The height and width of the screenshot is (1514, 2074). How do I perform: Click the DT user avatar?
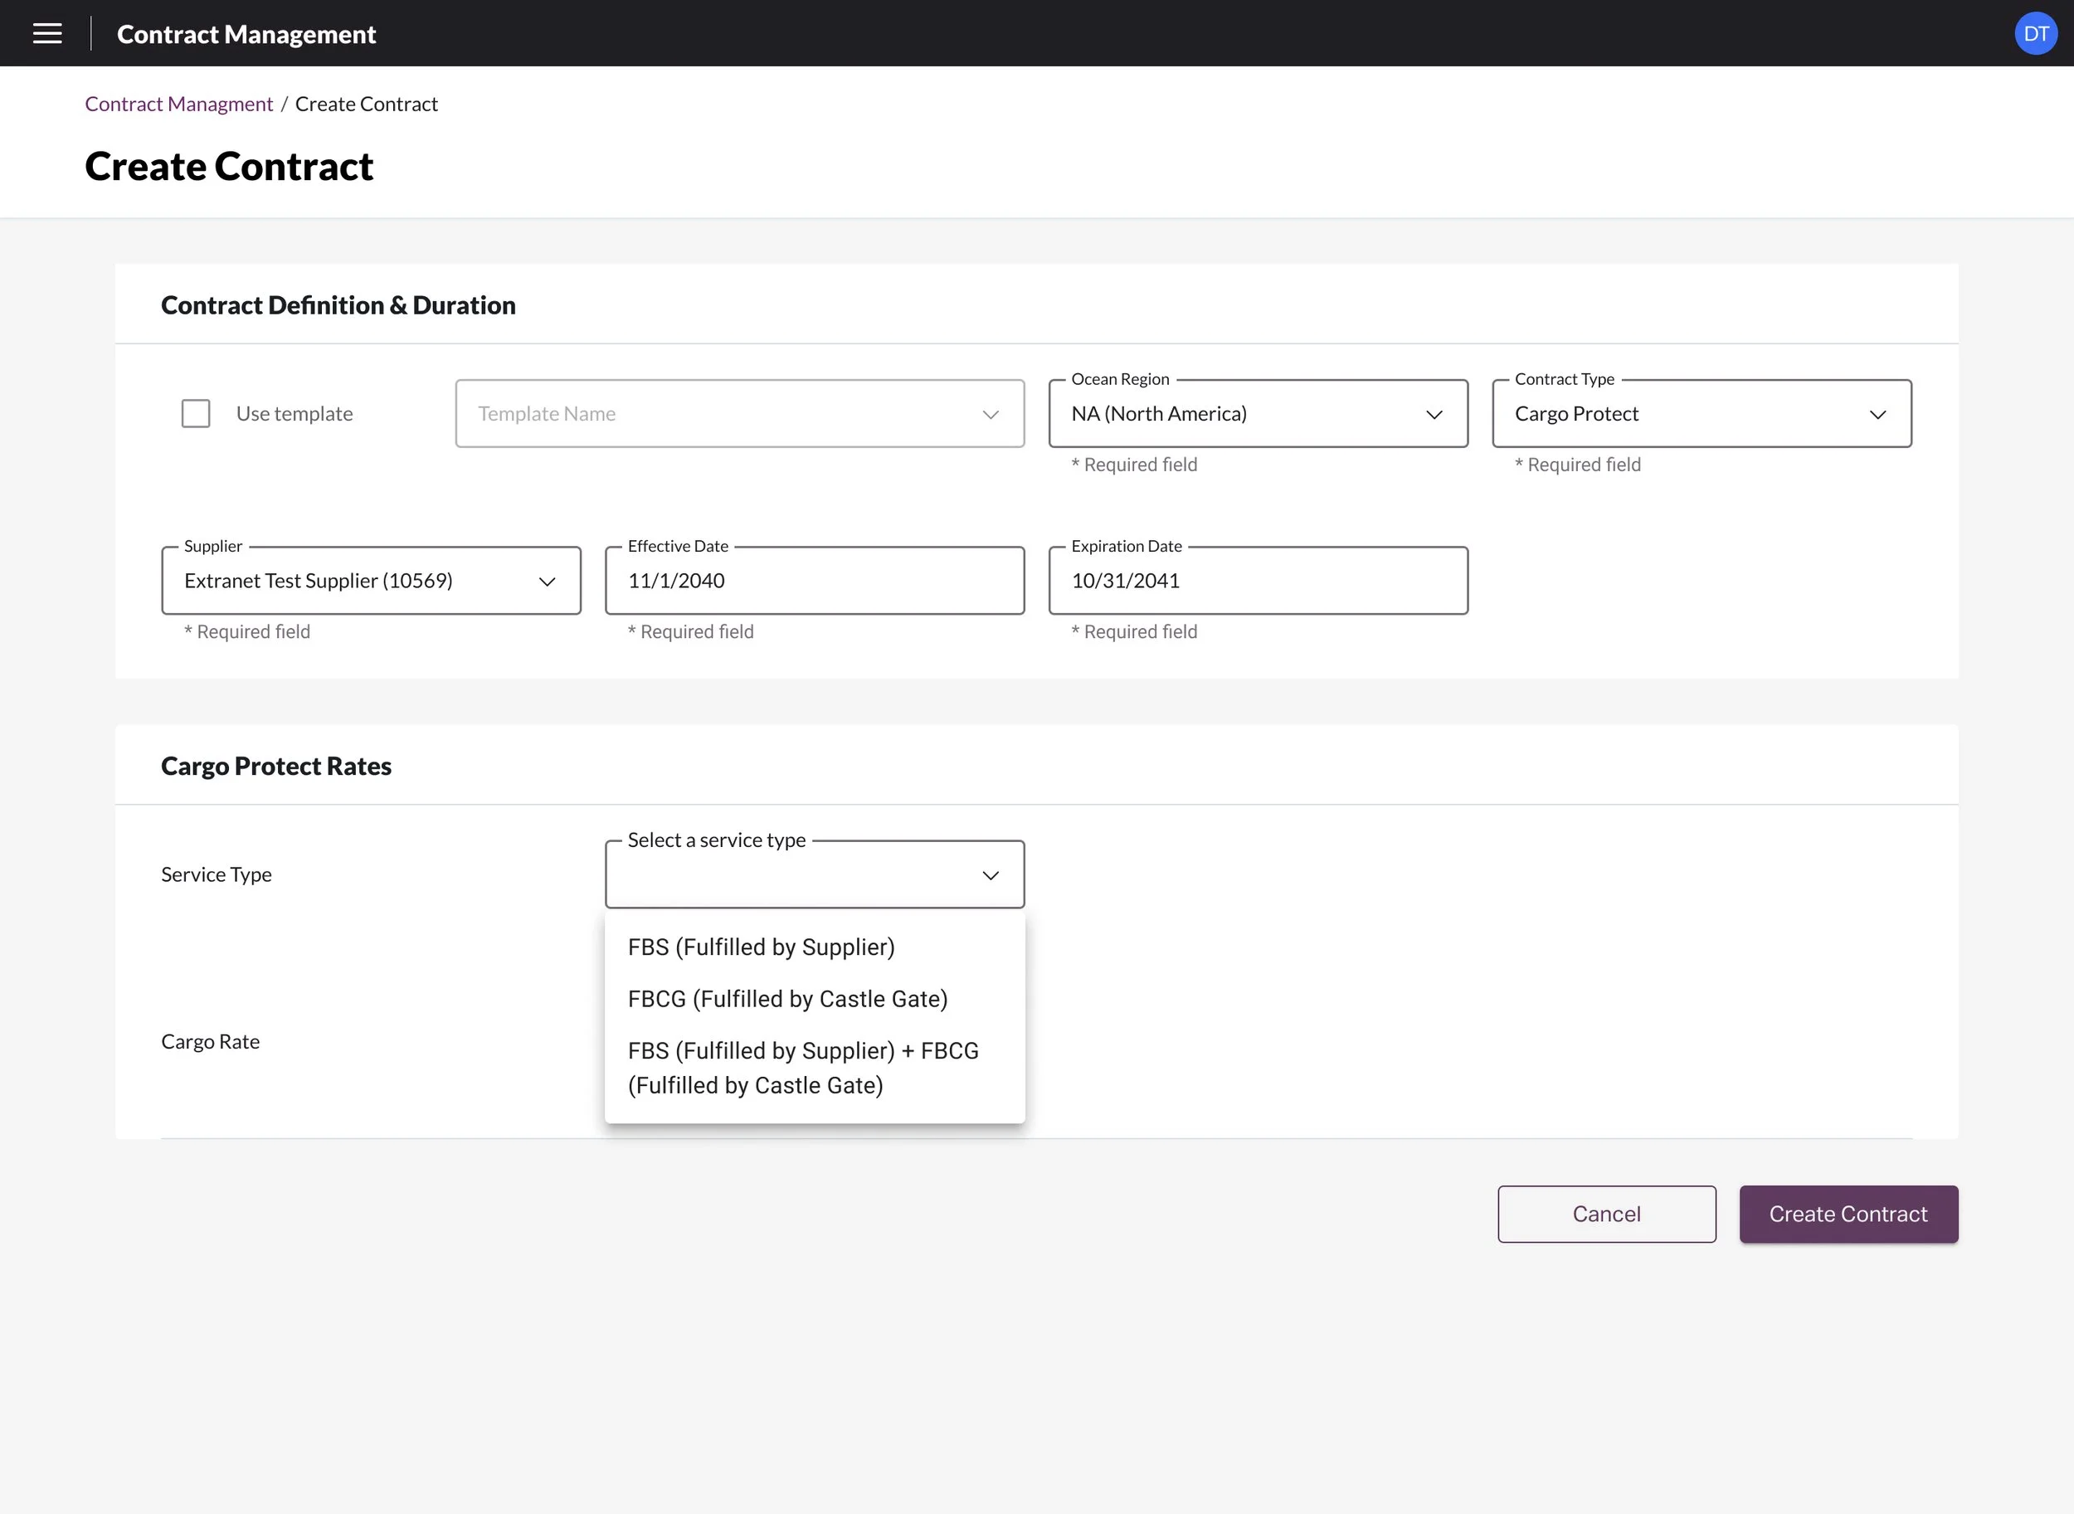click(x=2034, y=34)
